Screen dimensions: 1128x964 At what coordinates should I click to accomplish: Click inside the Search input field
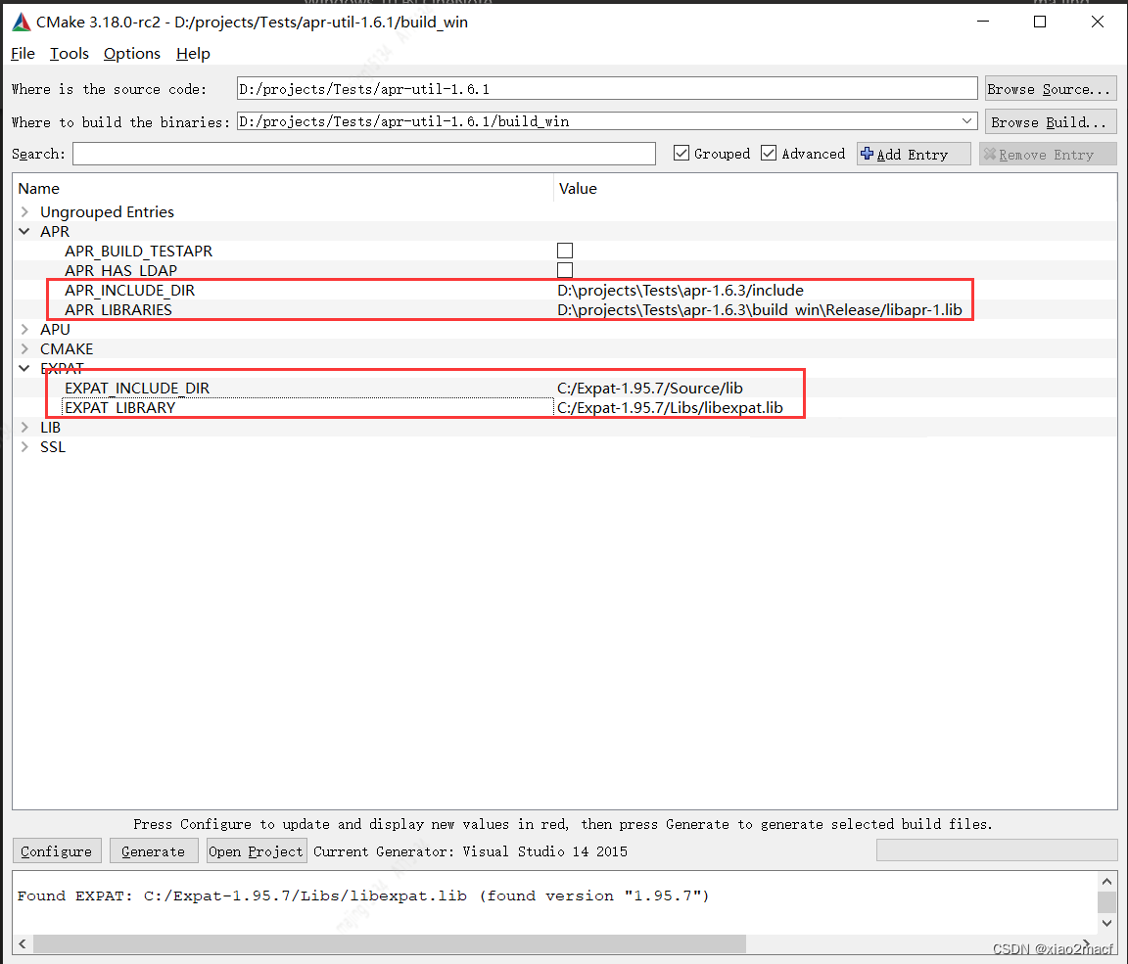point(362,154)
